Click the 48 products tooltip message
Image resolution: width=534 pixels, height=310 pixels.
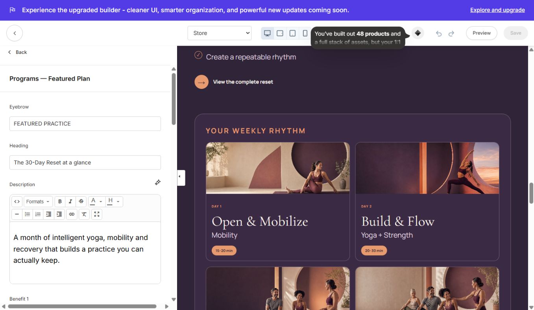click(x=358, y=38)
